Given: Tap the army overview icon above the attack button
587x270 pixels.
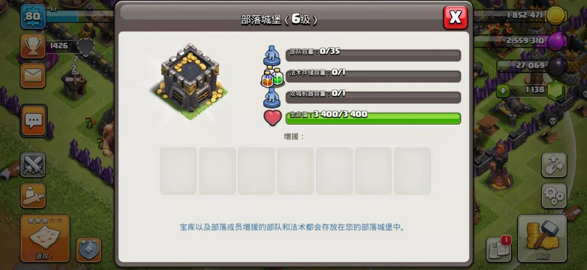Looking at the screenshot, I should (x=33, y=196).
